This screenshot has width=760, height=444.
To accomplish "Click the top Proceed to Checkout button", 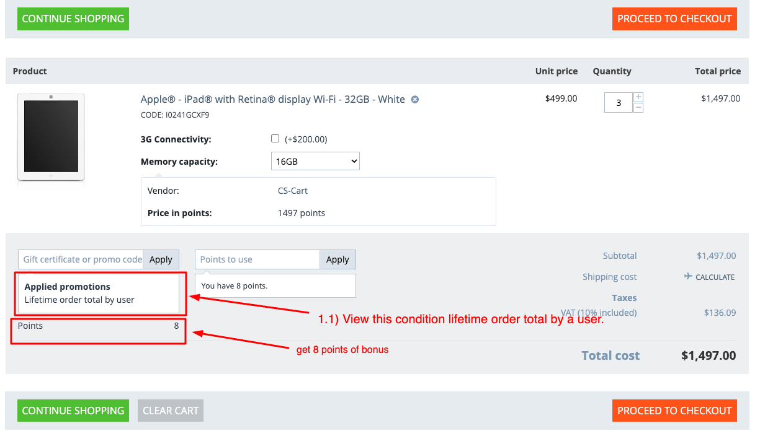I will 674,19.
